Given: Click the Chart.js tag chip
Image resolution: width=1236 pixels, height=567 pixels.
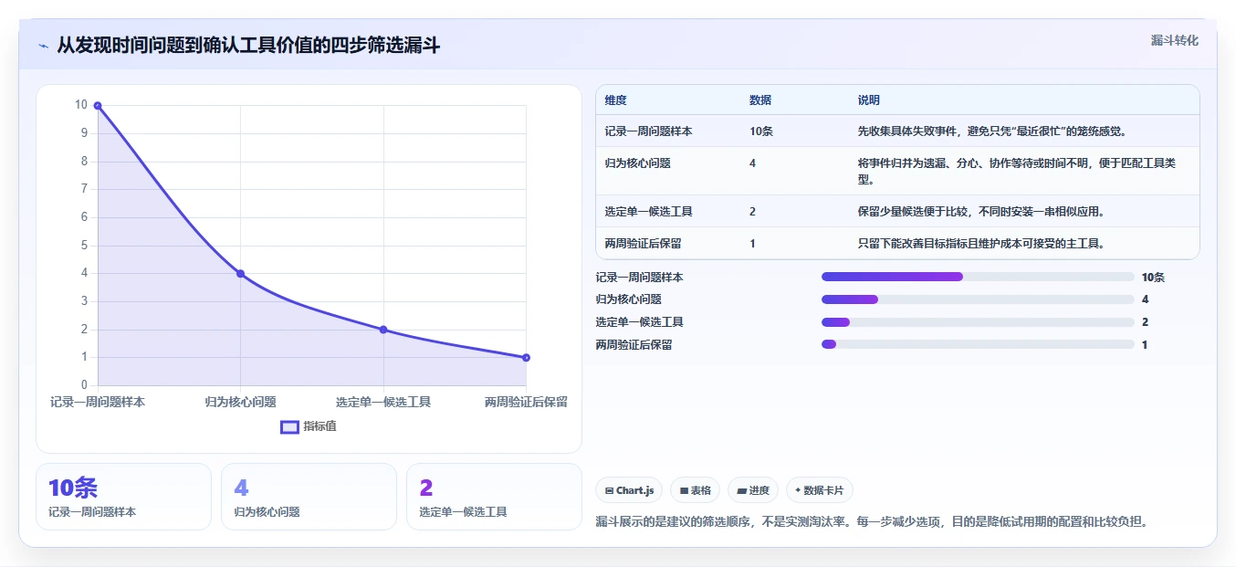Looking at the screenshot, I should tap(629, 490).
